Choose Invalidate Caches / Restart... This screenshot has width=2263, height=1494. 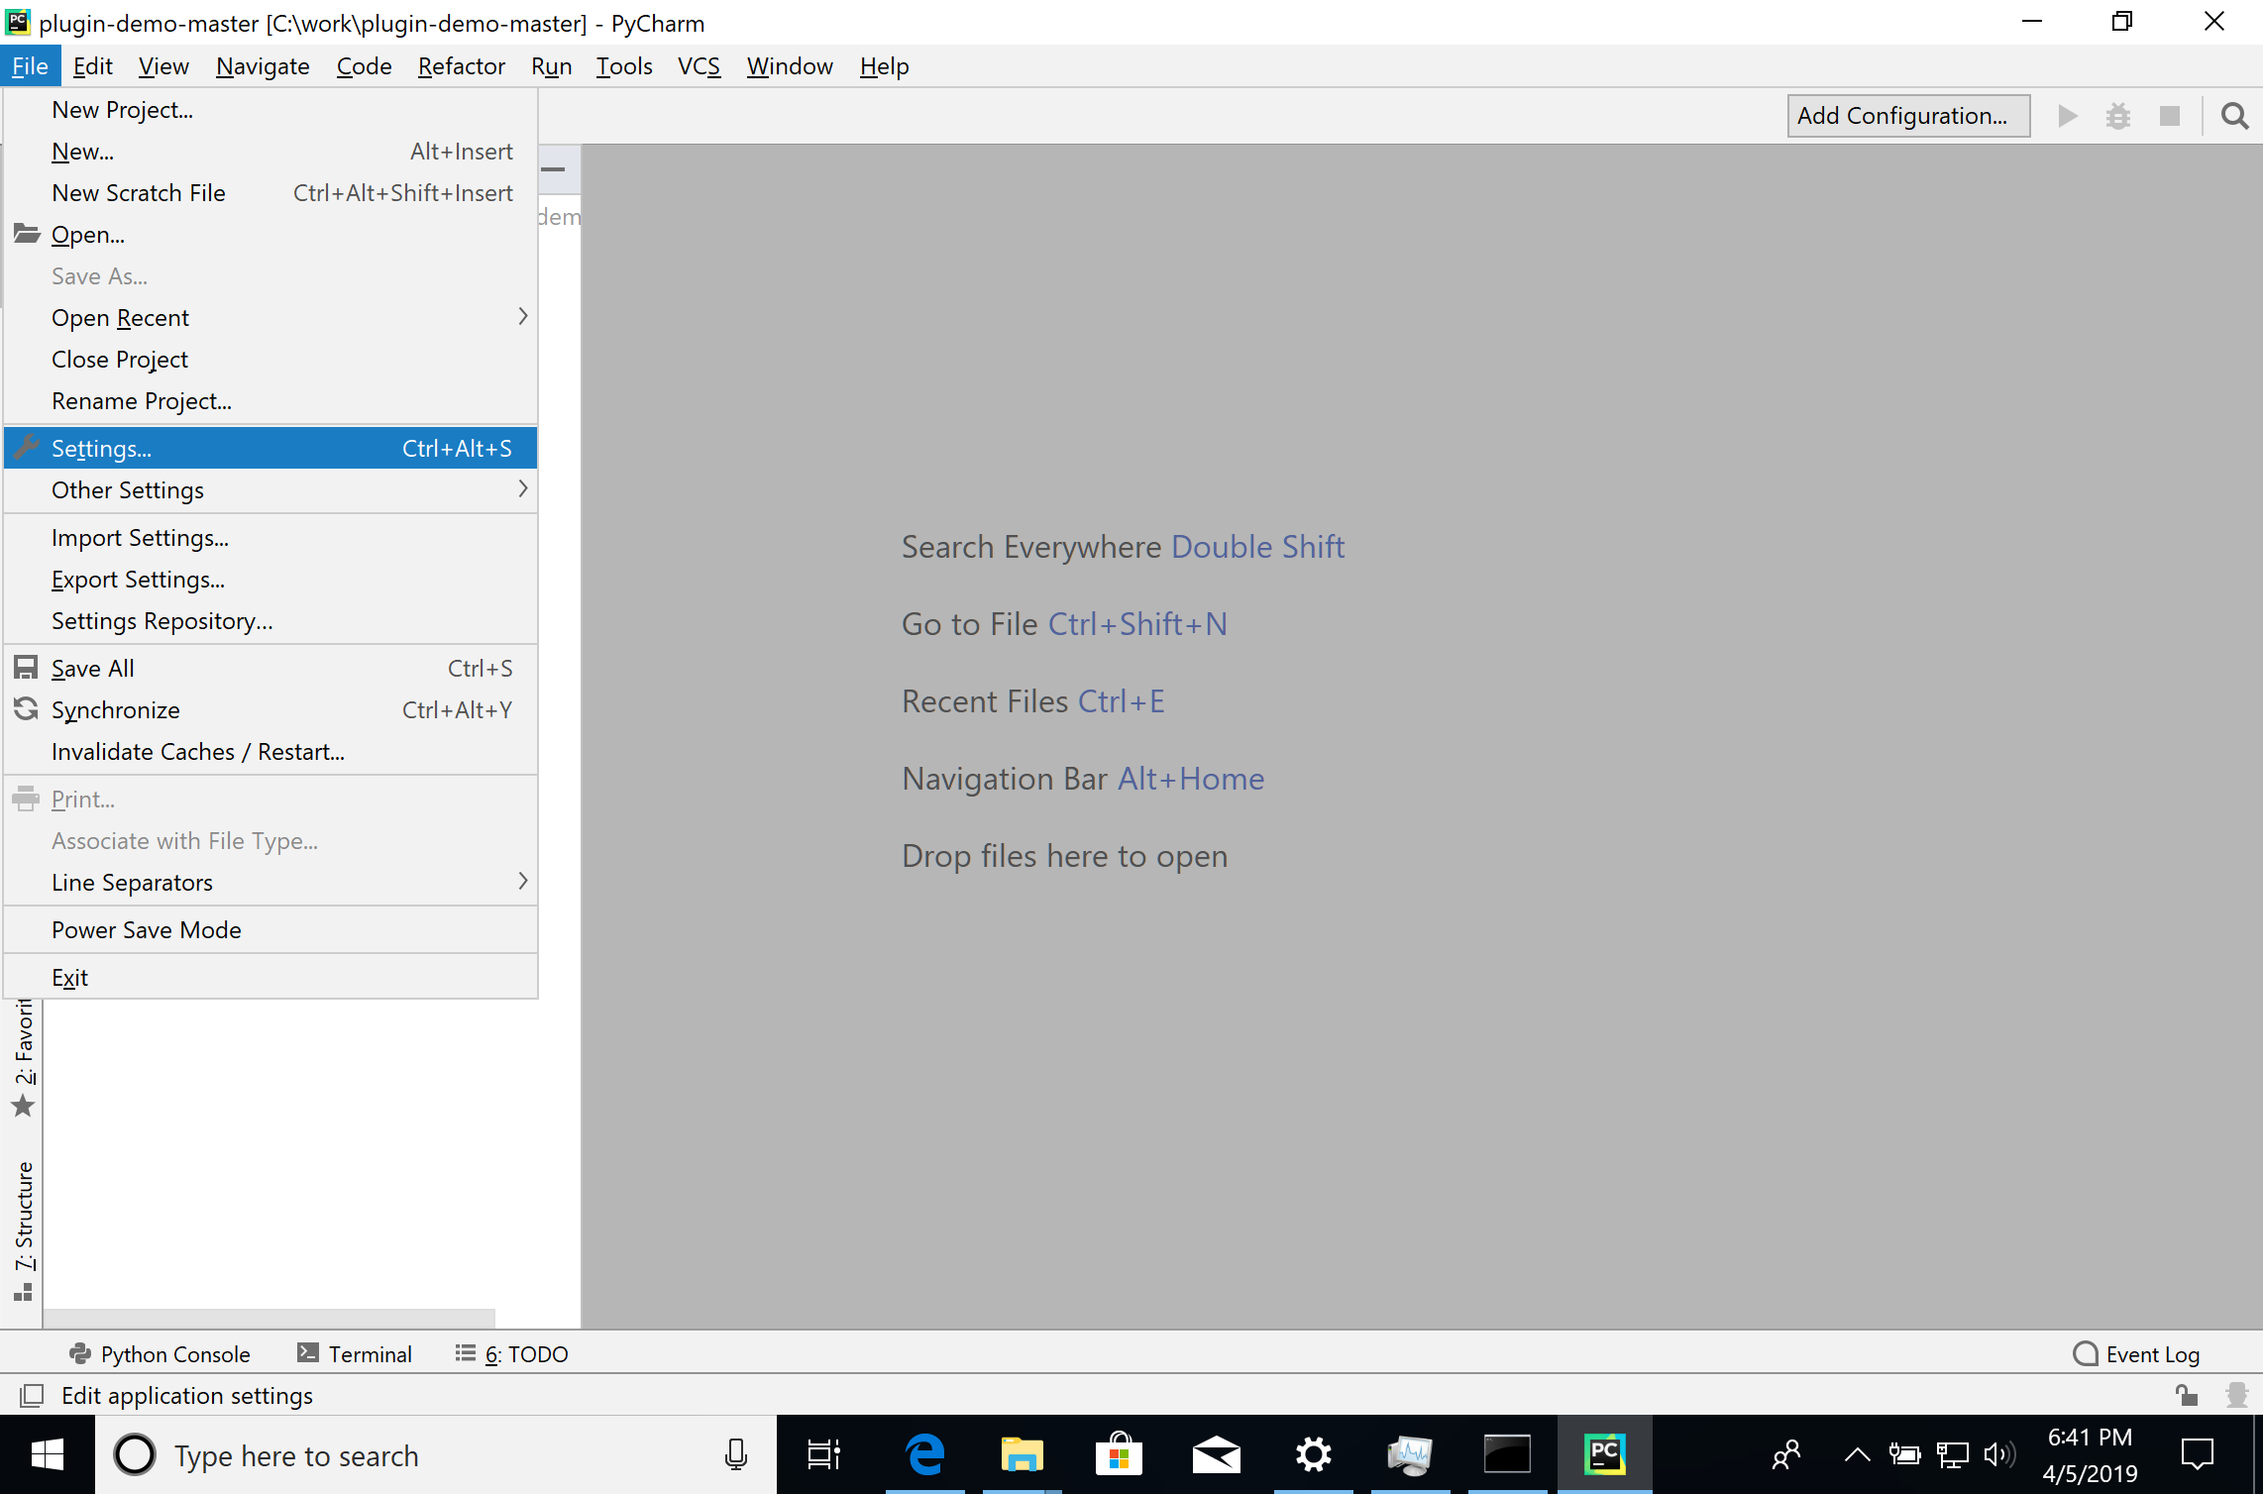(x=270, y=752)
